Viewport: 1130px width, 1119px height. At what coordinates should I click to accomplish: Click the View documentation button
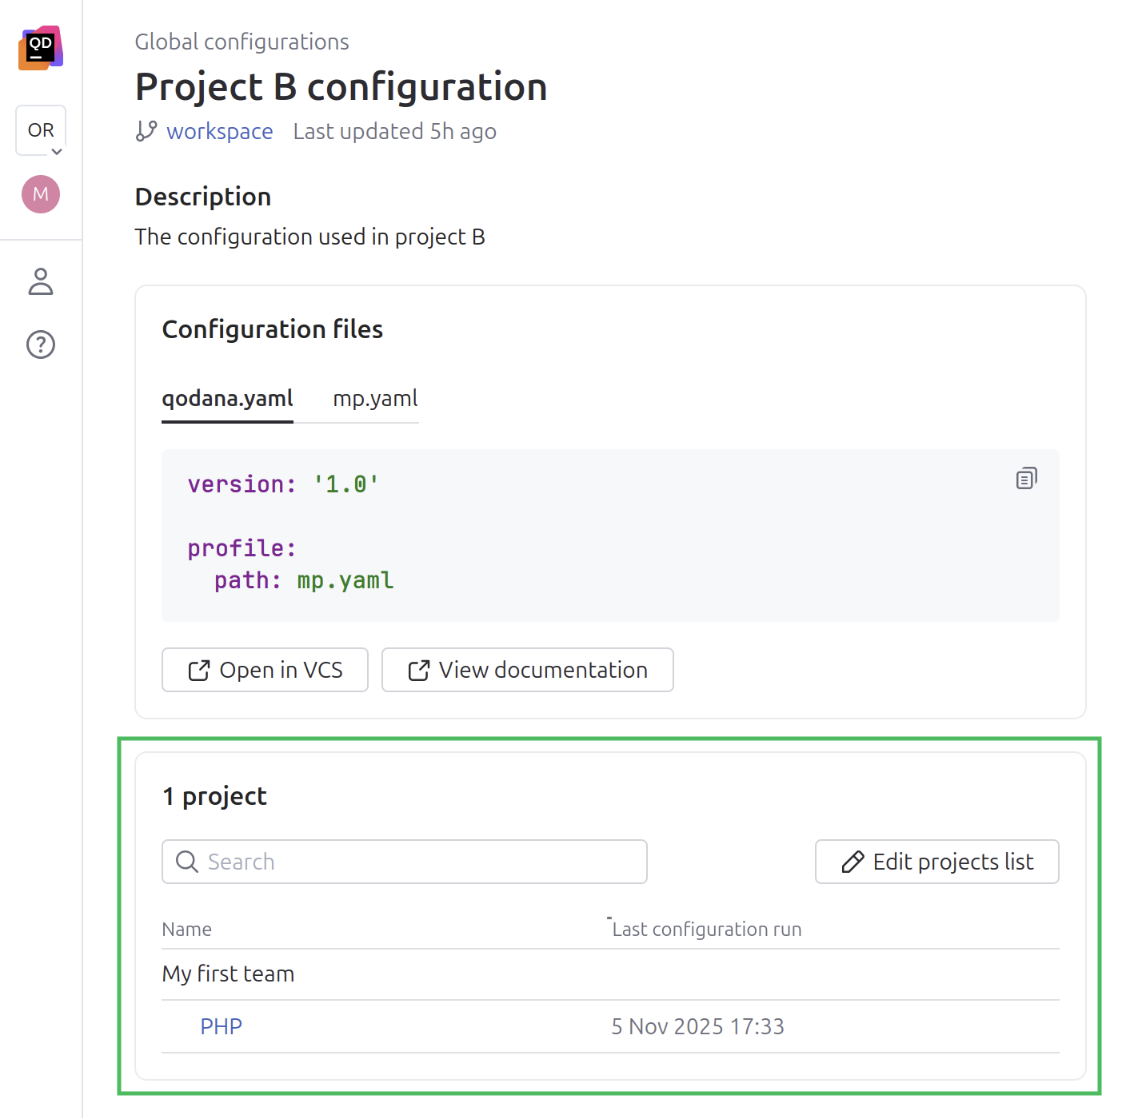(527, 670)
